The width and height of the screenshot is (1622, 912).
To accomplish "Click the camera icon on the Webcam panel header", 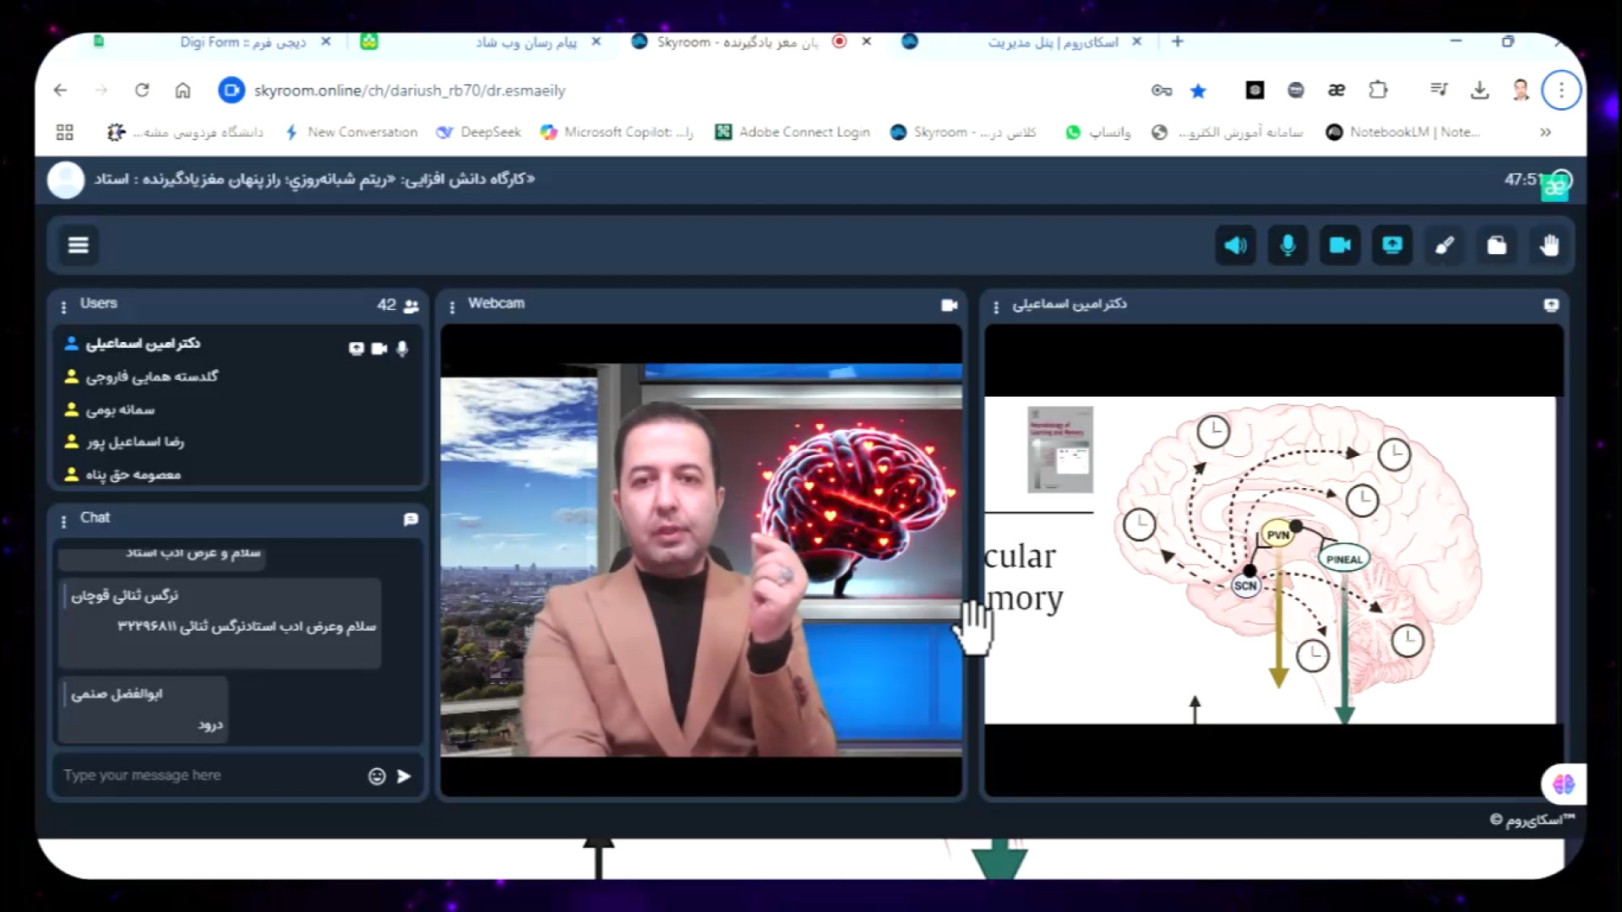I will (950, 305).
